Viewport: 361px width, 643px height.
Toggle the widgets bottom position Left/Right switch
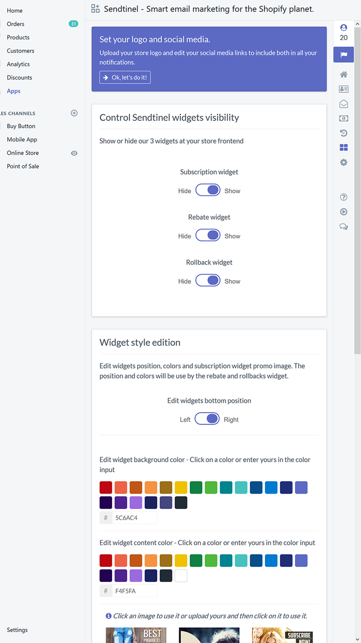pos(207,418)
